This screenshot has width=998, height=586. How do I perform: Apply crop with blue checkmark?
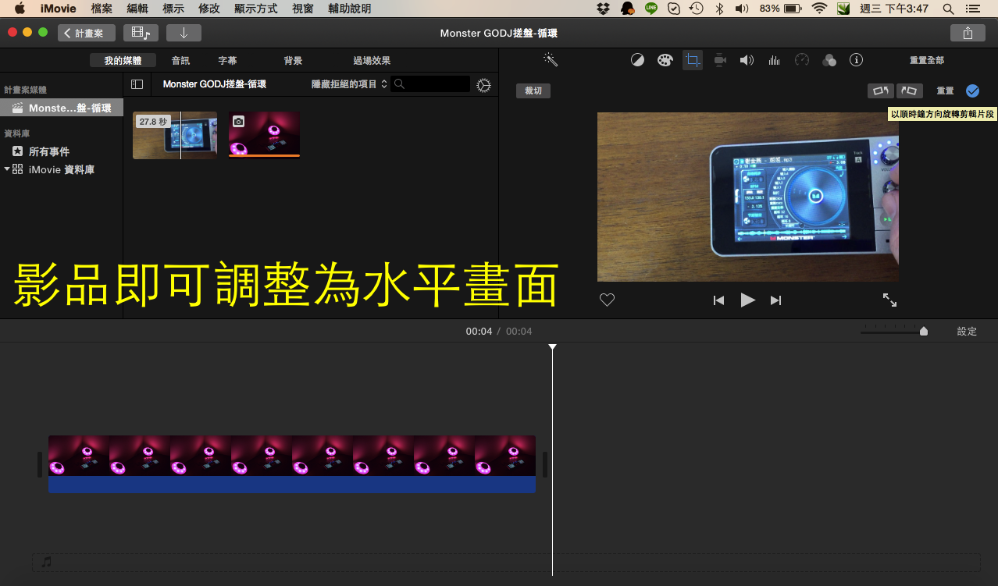pyautogui.click(x=972, y=91)
